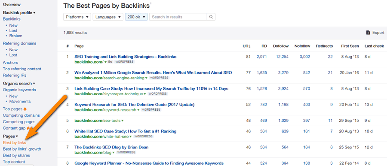Viewport: 387px width, 166px height.
Task: Open SEO Training and Link Building Strategies link
Action: click(x=126, y=57)
